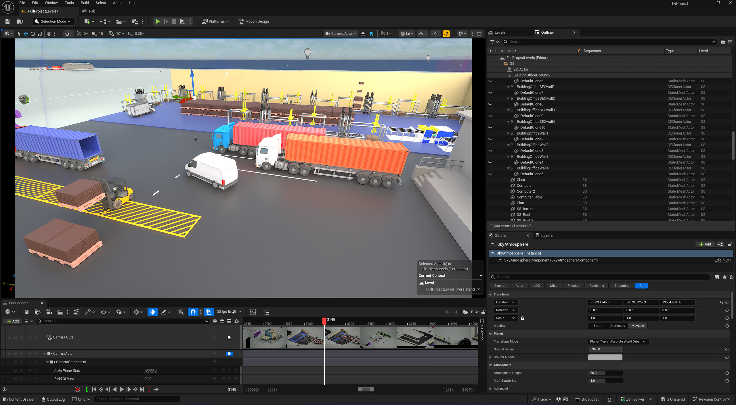Collapse BuildingOfficeWall1 tree item
The image size is (736, 405).
coord(508,133)
